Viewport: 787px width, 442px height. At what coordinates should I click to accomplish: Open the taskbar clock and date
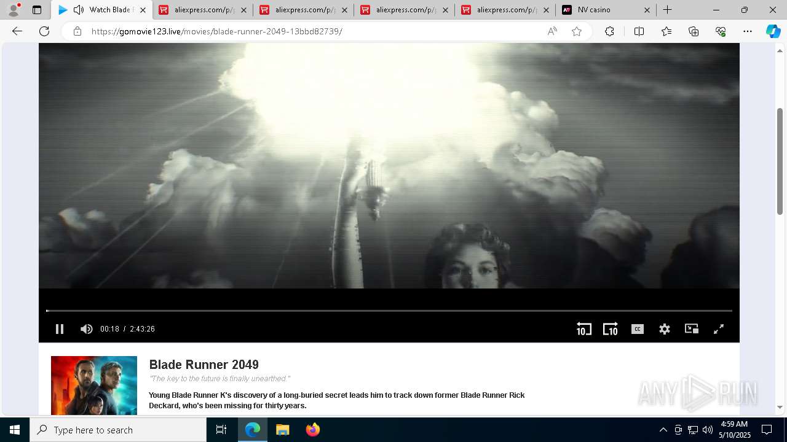734,430
